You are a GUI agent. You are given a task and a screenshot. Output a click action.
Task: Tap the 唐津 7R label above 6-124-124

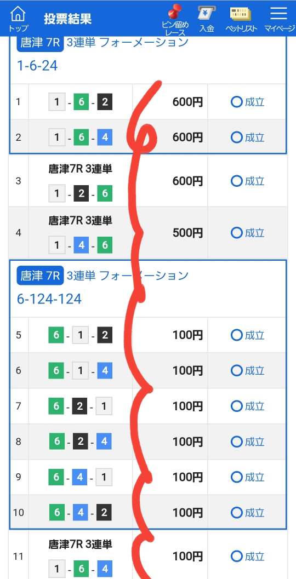click(x=40, y=276)
